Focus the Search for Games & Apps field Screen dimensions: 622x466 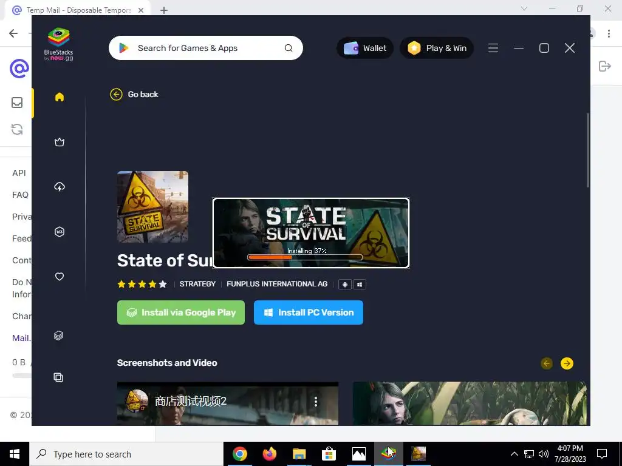coord(205,48)
